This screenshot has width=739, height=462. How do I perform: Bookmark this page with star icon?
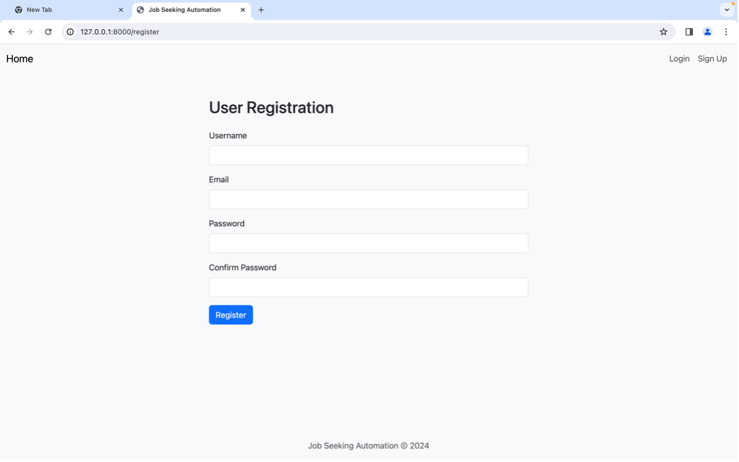[663, 32]
